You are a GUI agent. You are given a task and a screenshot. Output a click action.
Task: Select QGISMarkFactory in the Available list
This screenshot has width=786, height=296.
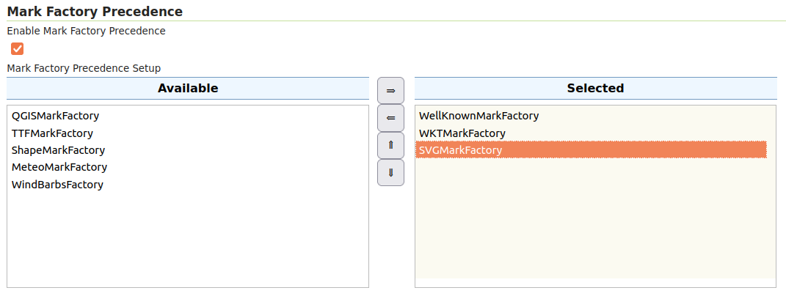pos(55,116)
